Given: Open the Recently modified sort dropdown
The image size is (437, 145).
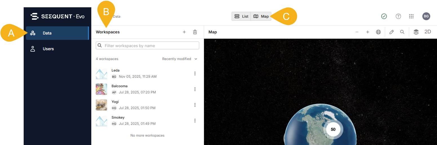Looking at the screenshot, I should click(180, 59).
